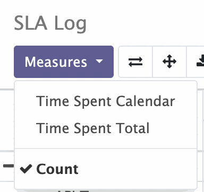Click the partially hidden row label below menu
This screenshot has height=192, width=204.
pos(73,190)
